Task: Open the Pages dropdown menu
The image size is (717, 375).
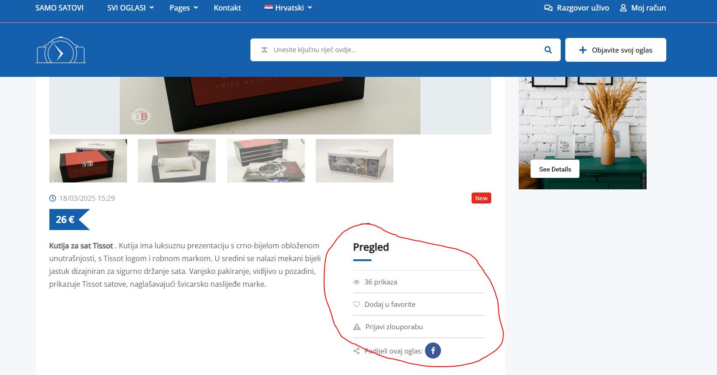Action: tap(183, 8)
